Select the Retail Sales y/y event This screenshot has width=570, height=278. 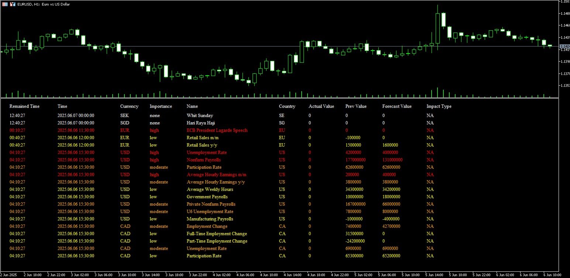[202, 145]
